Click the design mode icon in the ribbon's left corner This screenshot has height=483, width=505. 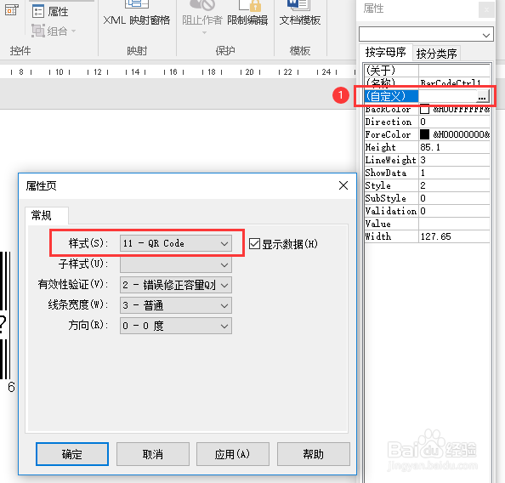(12, 10)
